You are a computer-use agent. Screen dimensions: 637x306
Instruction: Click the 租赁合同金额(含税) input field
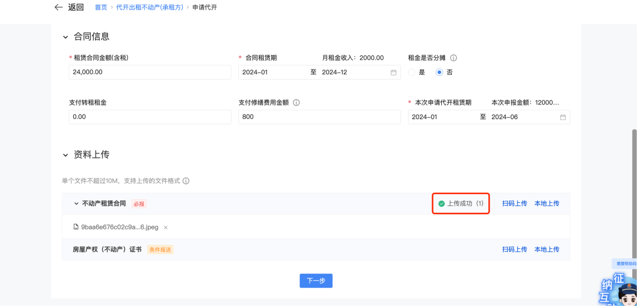click(150, 73)
